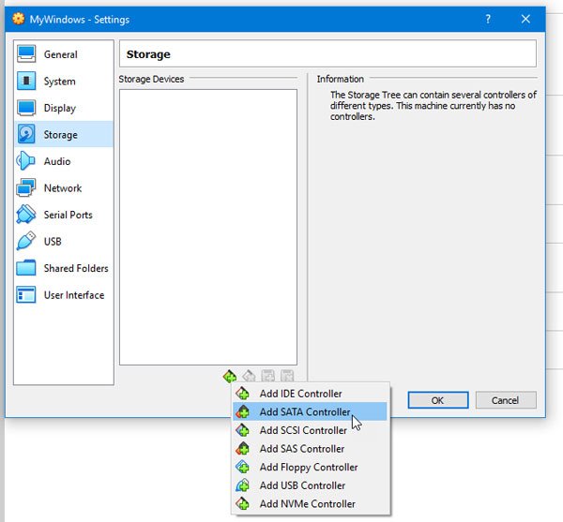Choose Add NVMe Controller from menu
Screen dimensions: 563x522
click(307, 504)
